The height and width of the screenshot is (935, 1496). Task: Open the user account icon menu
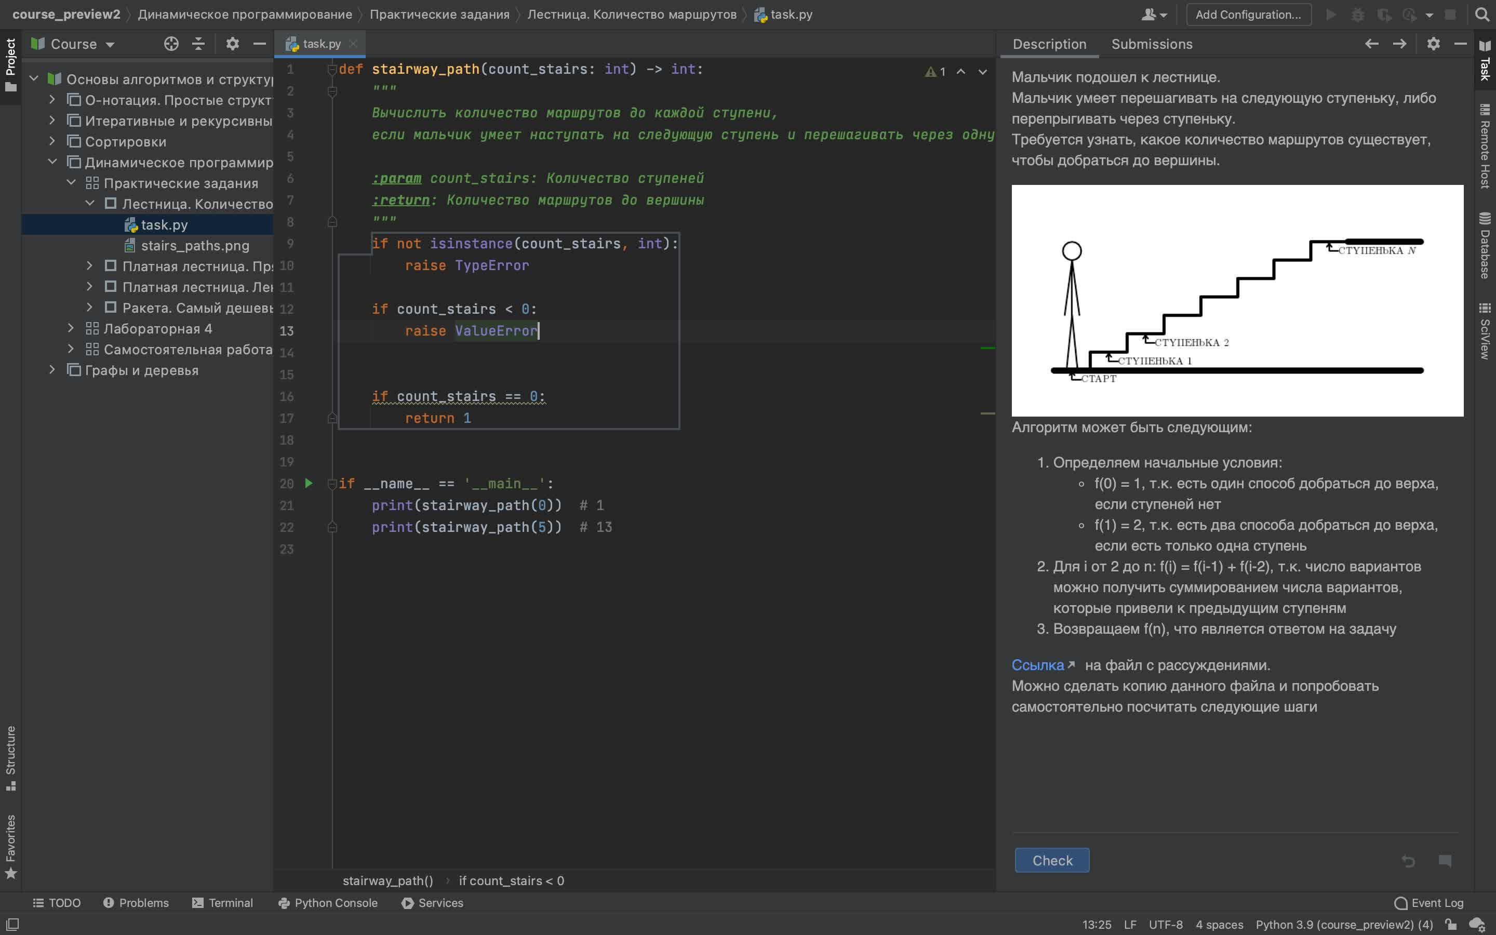click(x=1154, y=14)
